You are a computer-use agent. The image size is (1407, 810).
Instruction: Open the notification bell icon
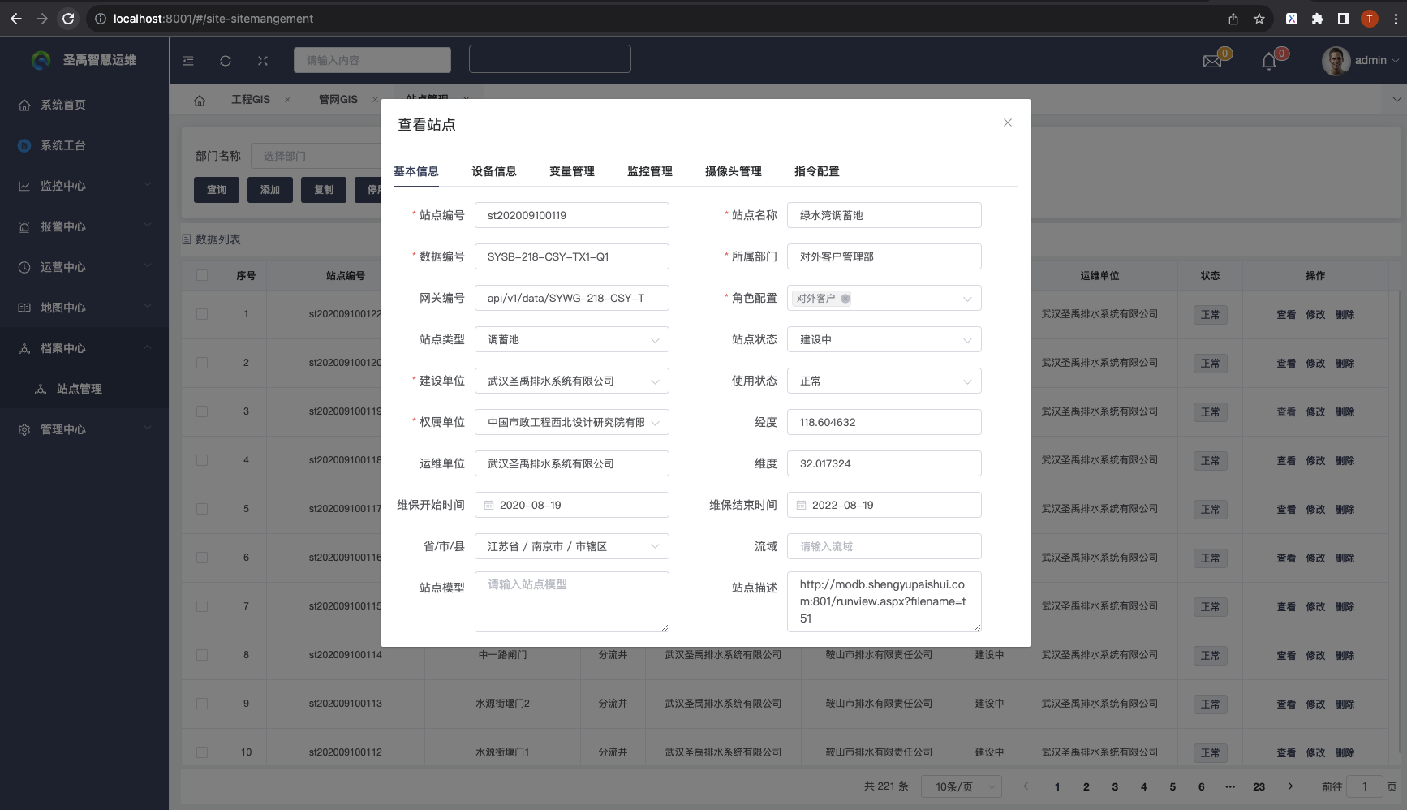pos(1269,62)
